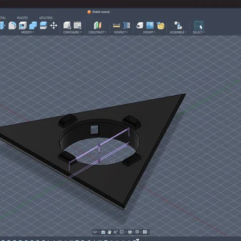Expand the MODIFY dropdown menu

pos(28,33)
